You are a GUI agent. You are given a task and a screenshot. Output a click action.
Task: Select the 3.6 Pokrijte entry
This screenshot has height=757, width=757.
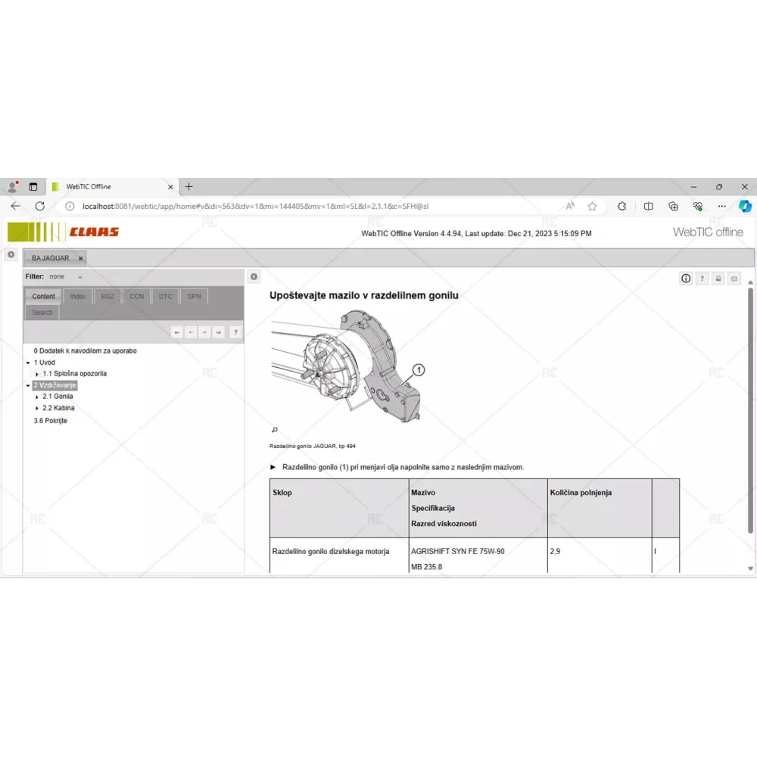(50, 421)
